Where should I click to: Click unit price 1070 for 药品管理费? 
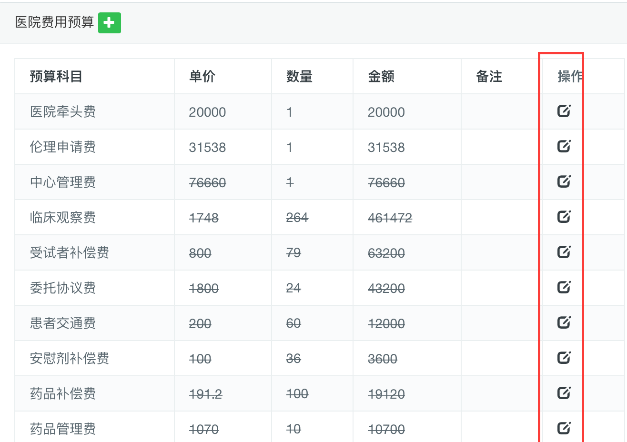(x=204, y=430)
